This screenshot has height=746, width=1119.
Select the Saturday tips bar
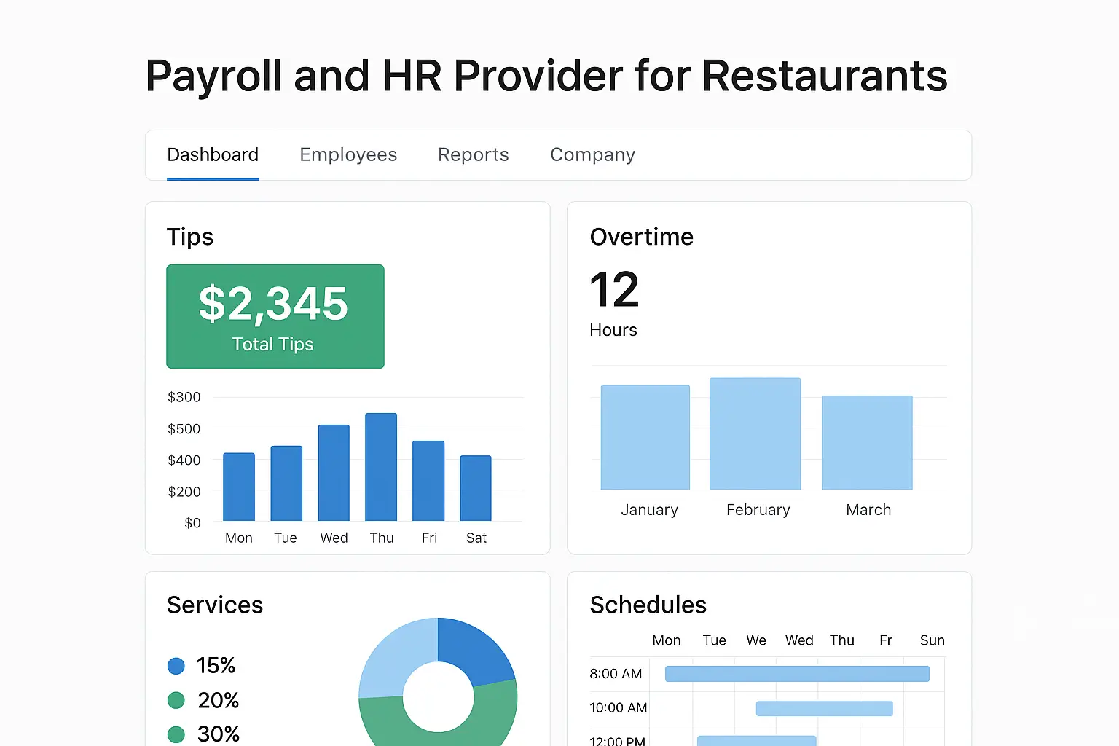point(476,488)
